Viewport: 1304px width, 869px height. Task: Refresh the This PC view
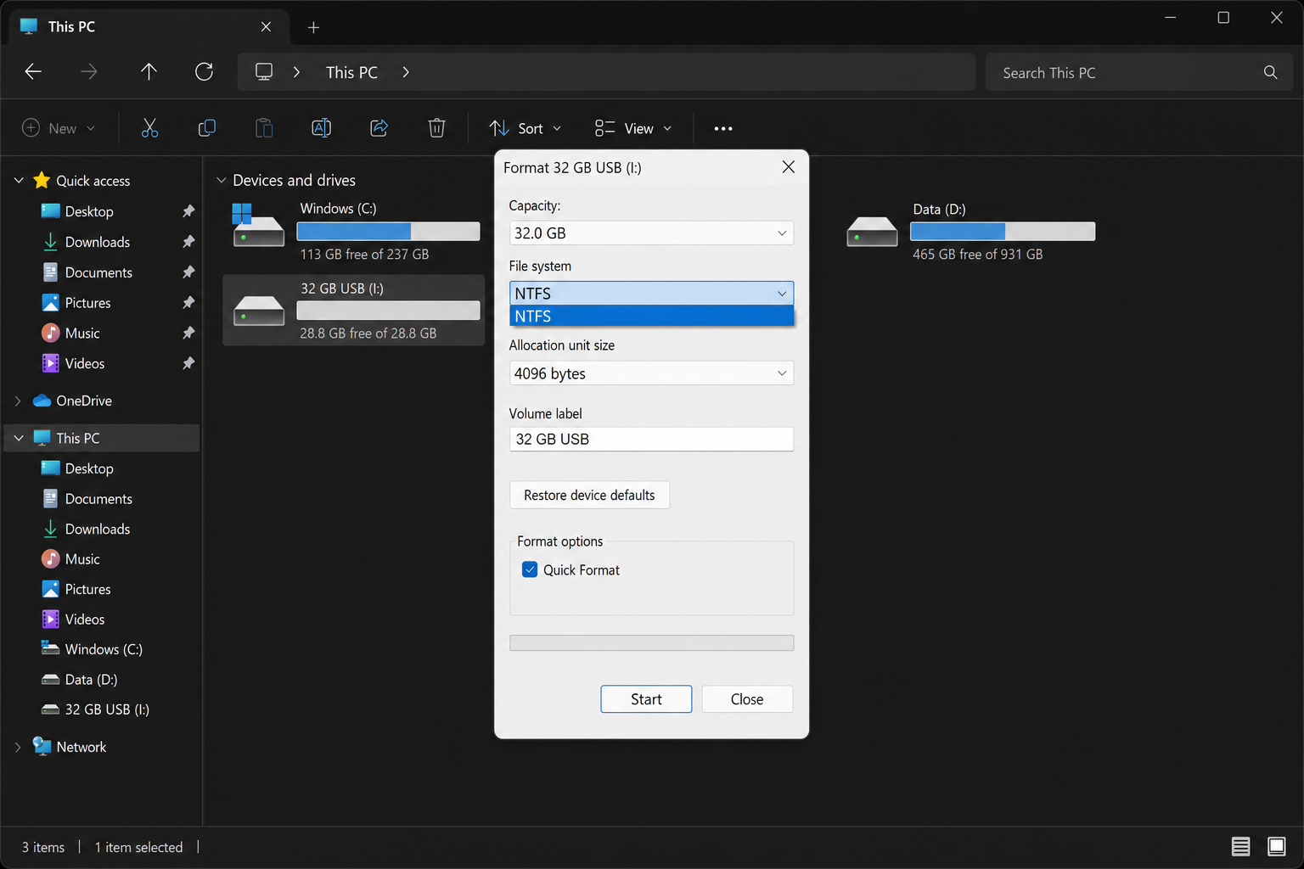204,72
